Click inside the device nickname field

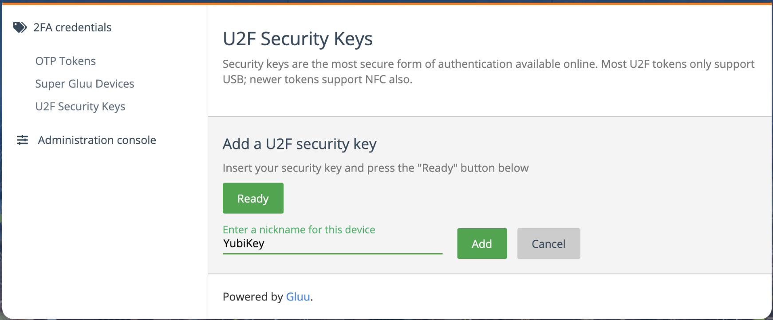[332, 243]
